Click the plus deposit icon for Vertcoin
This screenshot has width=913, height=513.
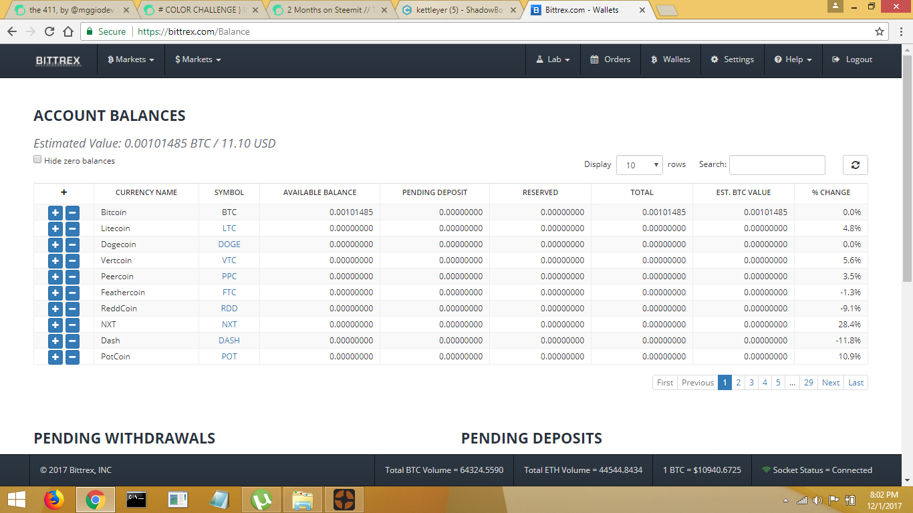[55, 261]
